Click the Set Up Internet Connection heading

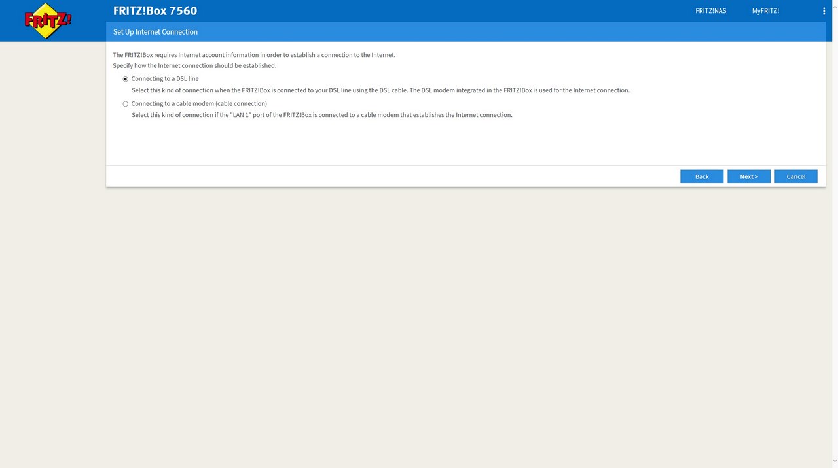[155, 32]
